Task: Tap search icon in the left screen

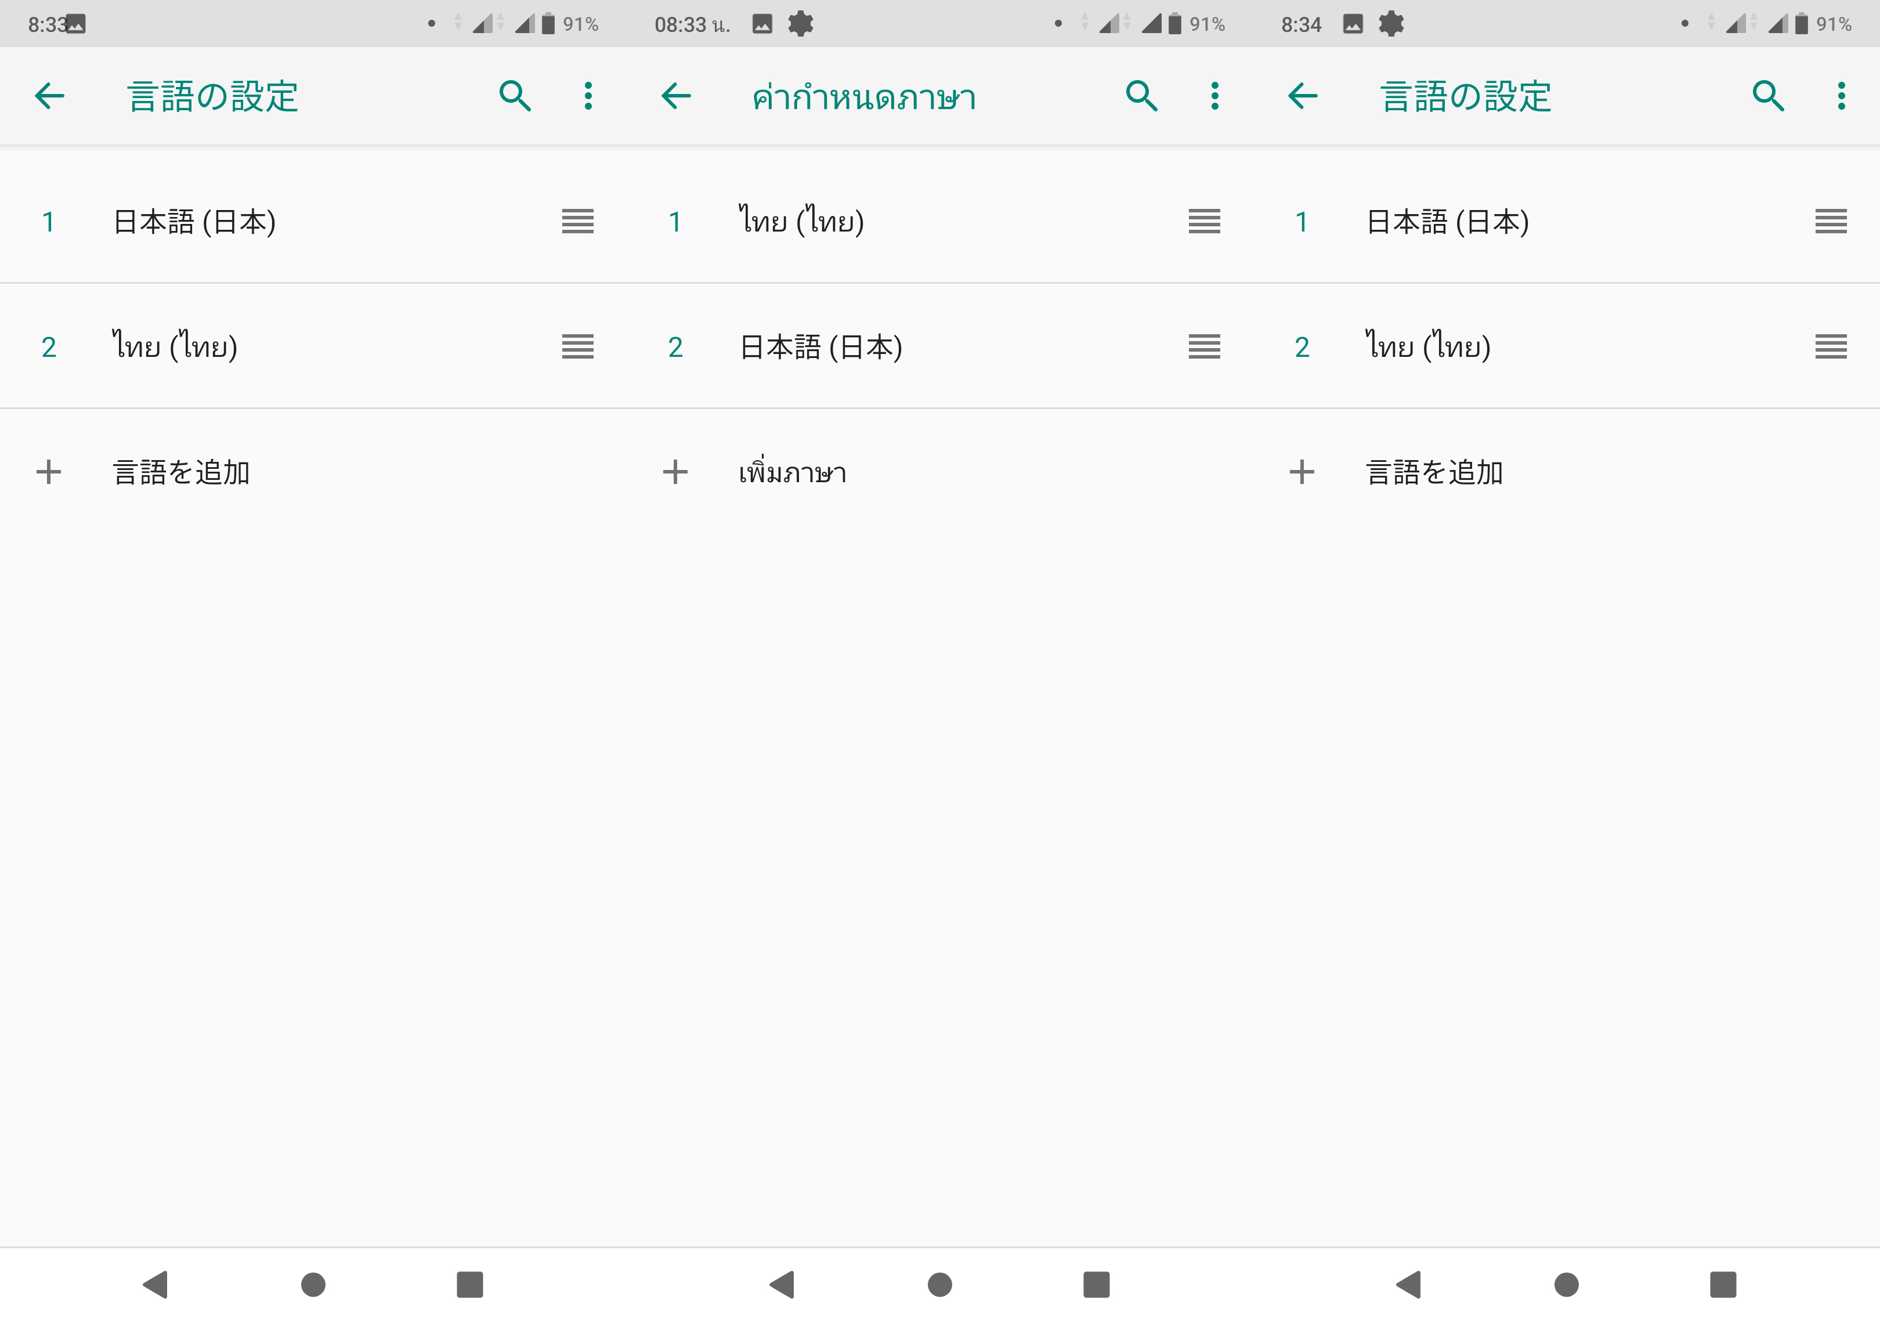Action: coord(514,96)
